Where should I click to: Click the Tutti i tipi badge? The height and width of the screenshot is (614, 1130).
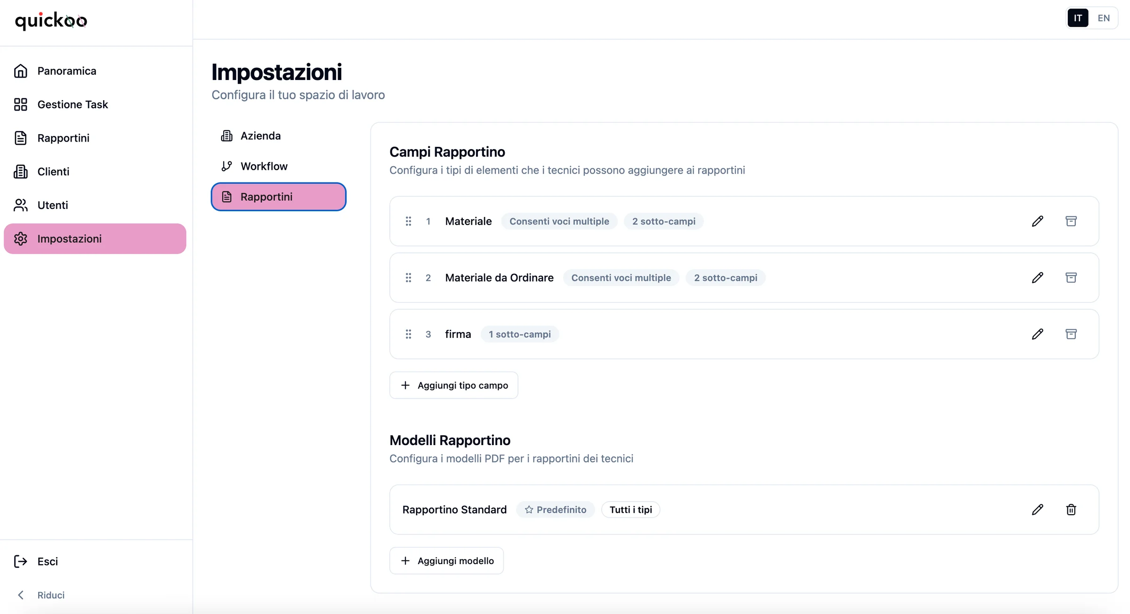pos(631,510)
